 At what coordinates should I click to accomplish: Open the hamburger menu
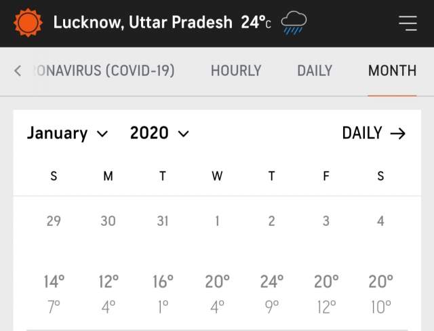click(x=408, y=23)
